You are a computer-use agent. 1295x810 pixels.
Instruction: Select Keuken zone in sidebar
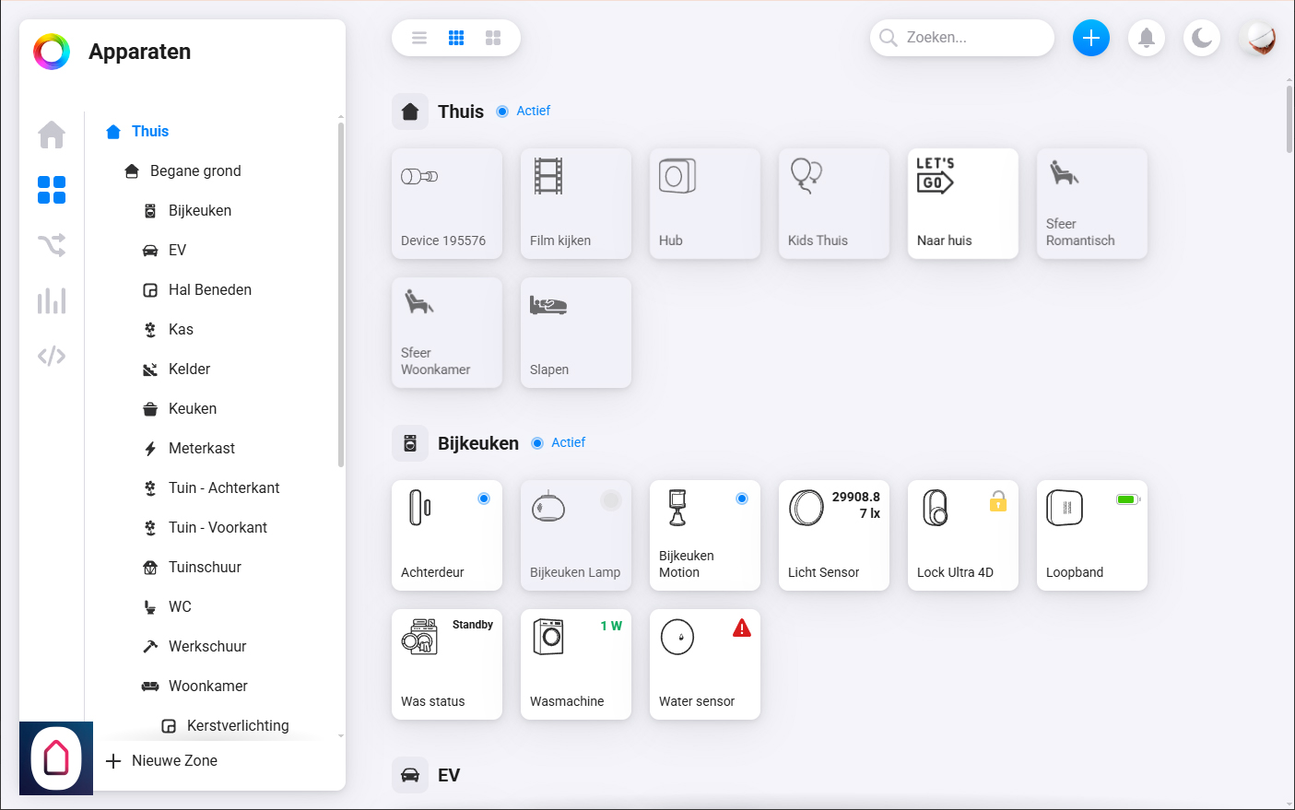[x=192, y=409]
